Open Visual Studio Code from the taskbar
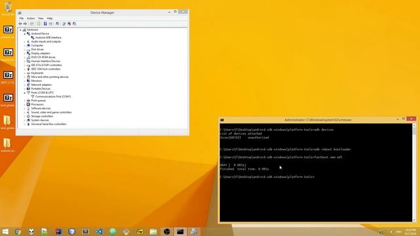Viewport: 420px width, 236px height. point(99,231)
